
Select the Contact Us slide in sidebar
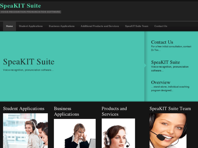(x=162, y=42)
